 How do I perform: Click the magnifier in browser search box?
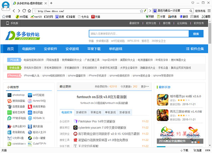(x=191, y=11)
